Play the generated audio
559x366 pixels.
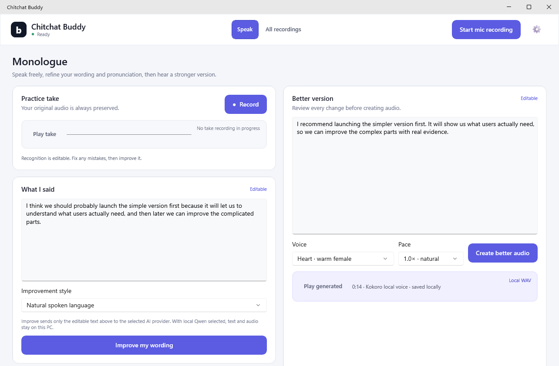click(x=323, y=286)
